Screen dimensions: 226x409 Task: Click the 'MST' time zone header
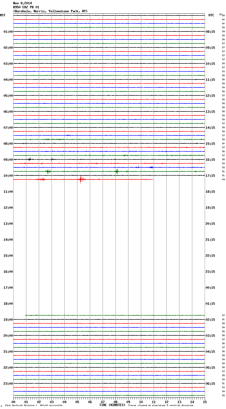[3, 15]
